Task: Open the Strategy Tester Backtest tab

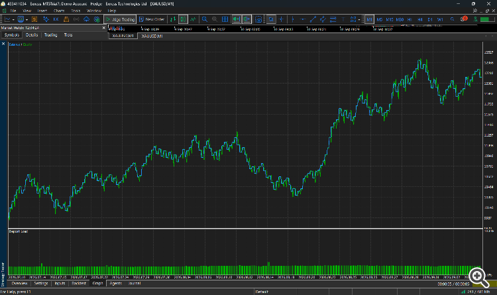Action: coord(79,283)
